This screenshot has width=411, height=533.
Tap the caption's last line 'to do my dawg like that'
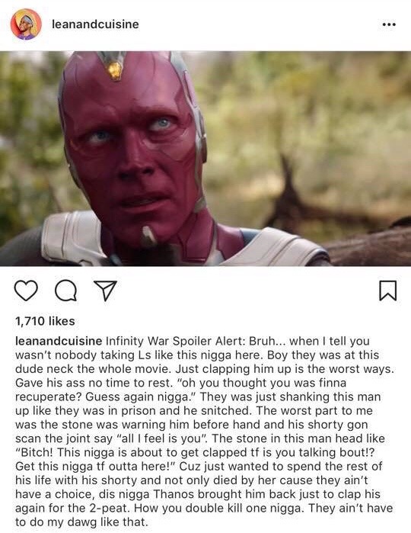pos(81,522)
